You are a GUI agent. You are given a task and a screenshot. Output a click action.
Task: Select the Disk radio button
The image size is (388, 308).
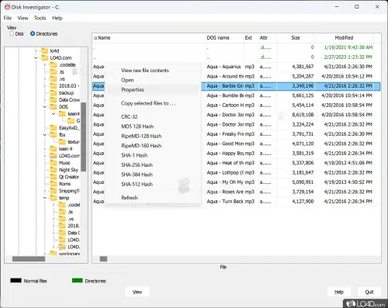tap(12, 34)
